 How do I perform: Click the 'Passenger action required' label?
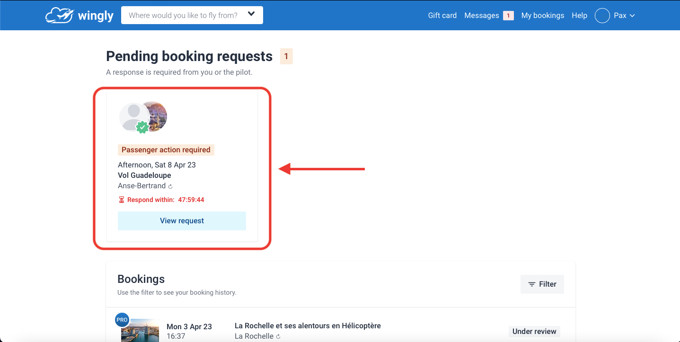166,150
